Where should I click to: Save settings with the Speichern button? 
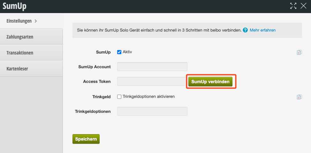(86, 139)
